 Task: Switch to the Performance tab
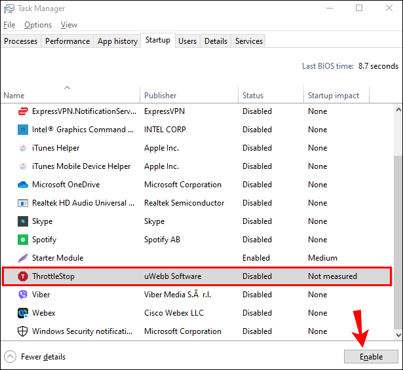pos(67,41)
